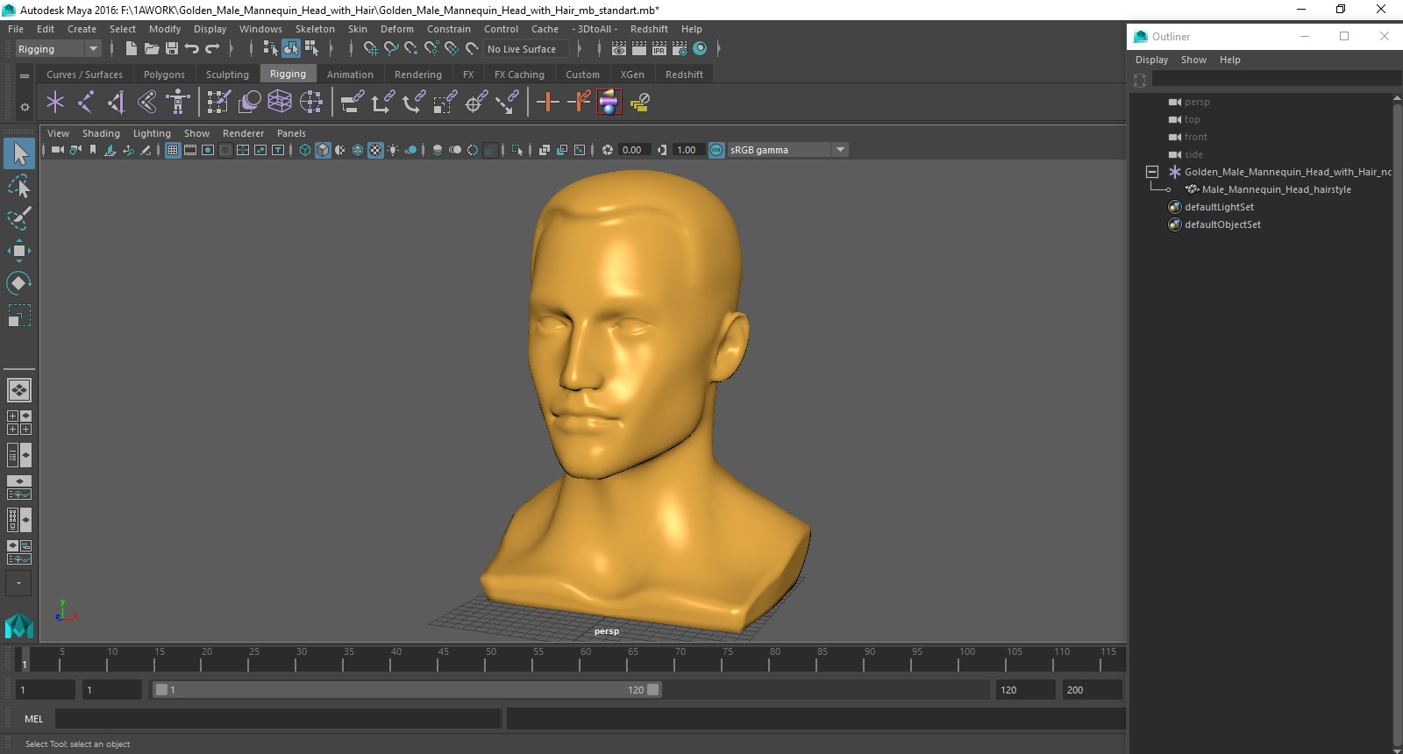The image size is (1403, 754).
Task: Click the range slider bar handle at 120
Action: 653,690
